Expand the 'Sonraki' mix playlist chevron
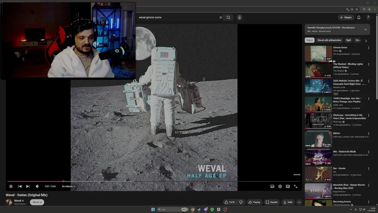Viewport: 378px width, 213px height. [366, 29]
